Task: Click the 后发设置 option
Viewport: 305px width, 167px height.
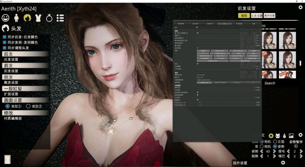Action: 11,59
